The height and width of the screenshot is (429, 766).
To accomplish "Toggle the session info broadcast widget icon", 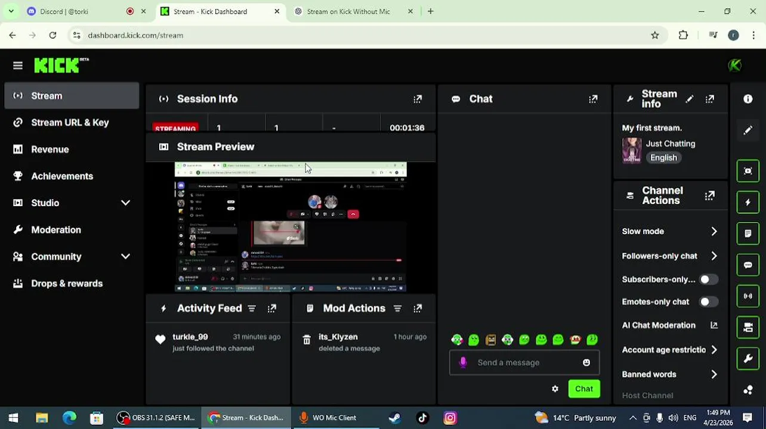I will (x=748, y=296).
